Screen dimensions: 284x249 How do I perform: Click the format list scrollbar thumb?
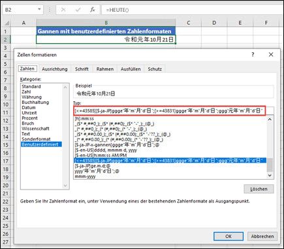point(270,165)
